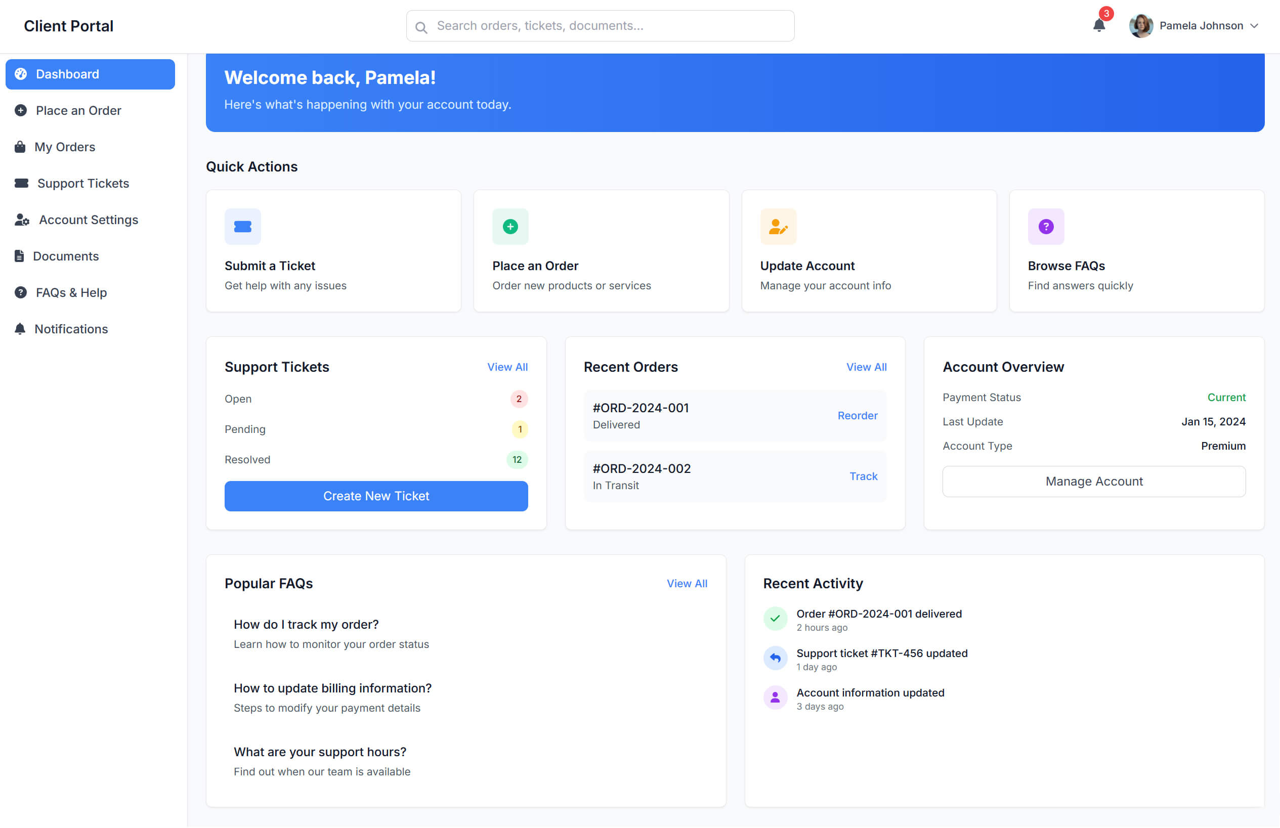The width and height of the screenshot is (1280, 828).
Task: Expand the 'How do I track my order?' FAQ
Action: pos(306,624)
